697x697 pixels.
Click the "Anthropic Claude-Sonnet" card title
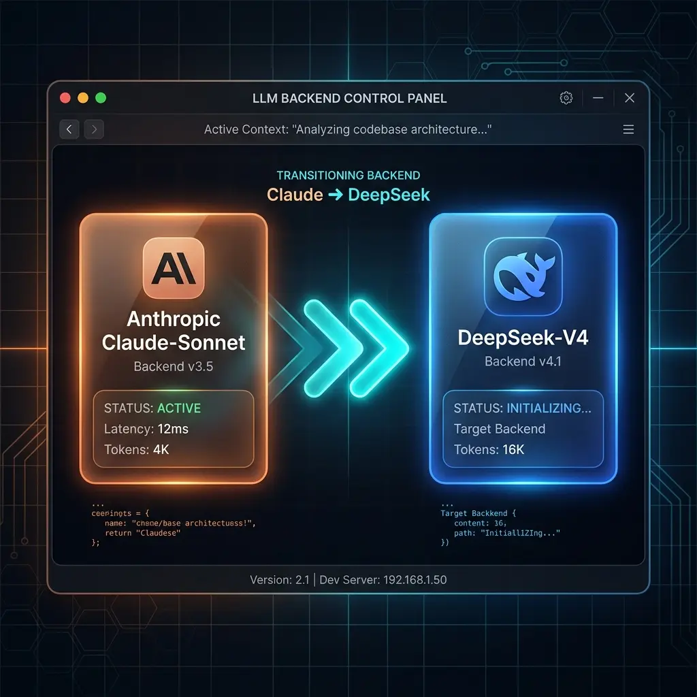[x=174, y=331]
